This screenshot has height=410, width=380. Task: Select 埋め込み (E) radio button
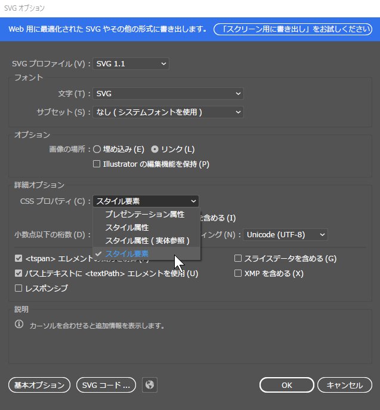(97, 149)
